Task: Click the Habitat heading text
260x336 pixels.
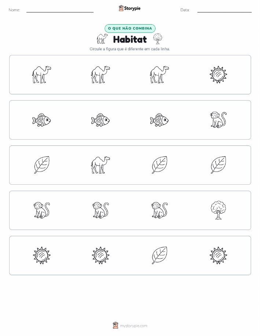Action: pos(130,39)
